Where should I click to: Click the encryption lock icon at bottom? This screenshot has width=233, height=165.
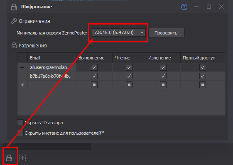9,158
